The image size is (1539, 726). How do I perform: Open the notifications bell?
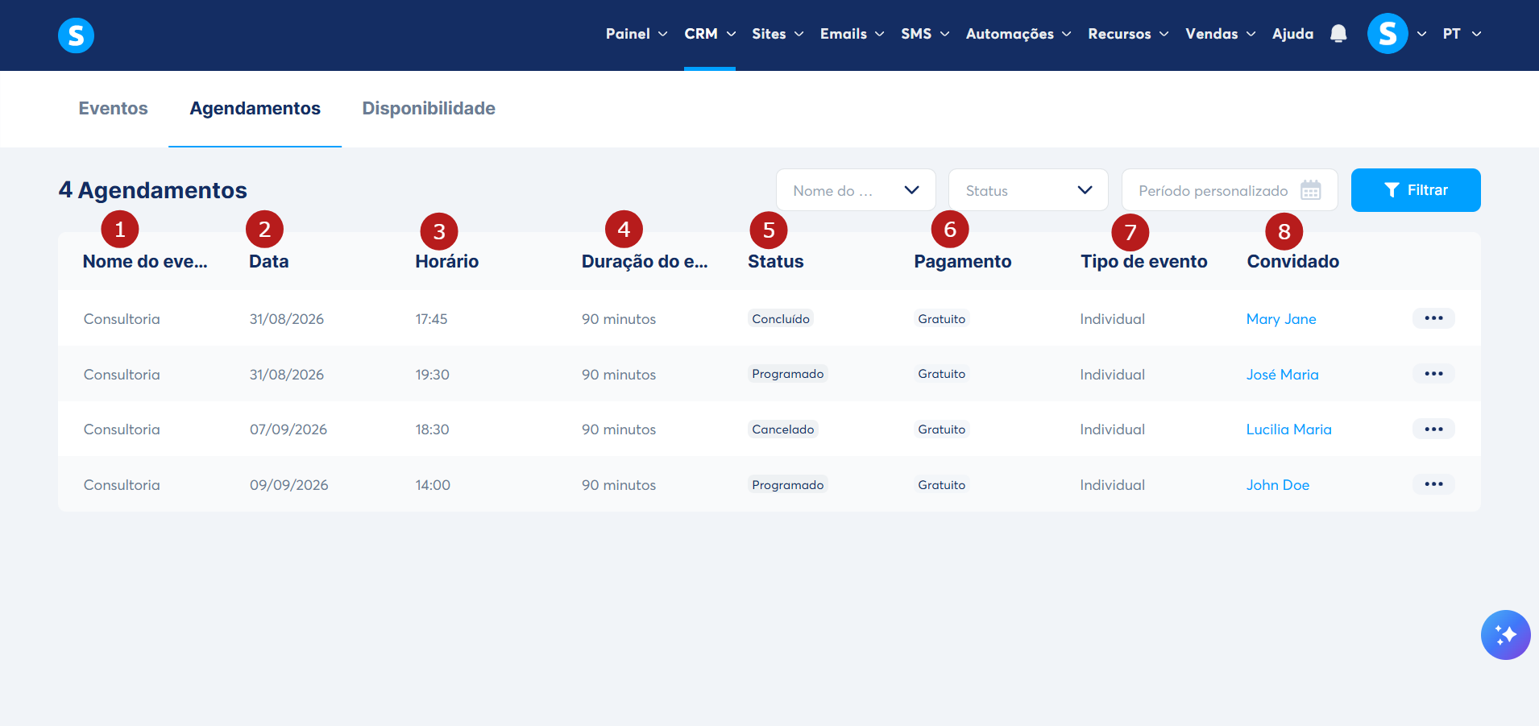click(x=1338, y=34)
